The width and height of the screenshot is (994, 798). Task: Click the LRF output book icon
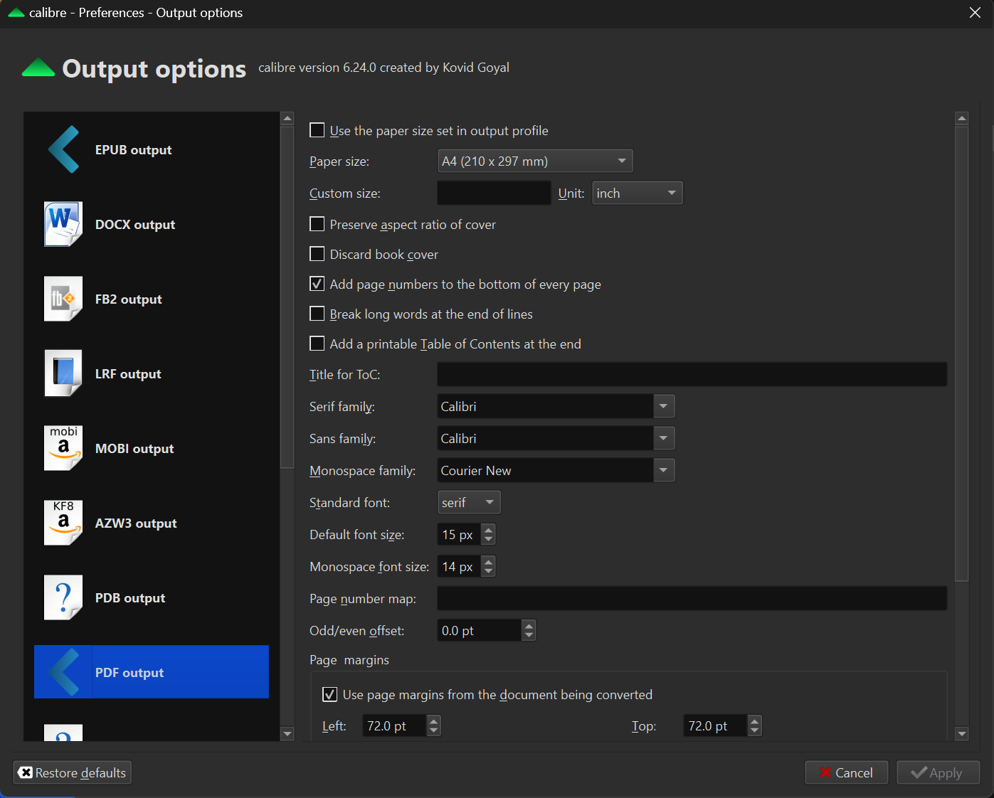coord(63,373)
